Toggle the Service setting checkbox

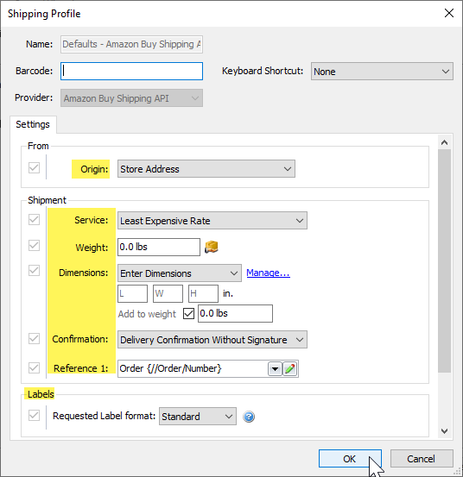tap(34, 219)
